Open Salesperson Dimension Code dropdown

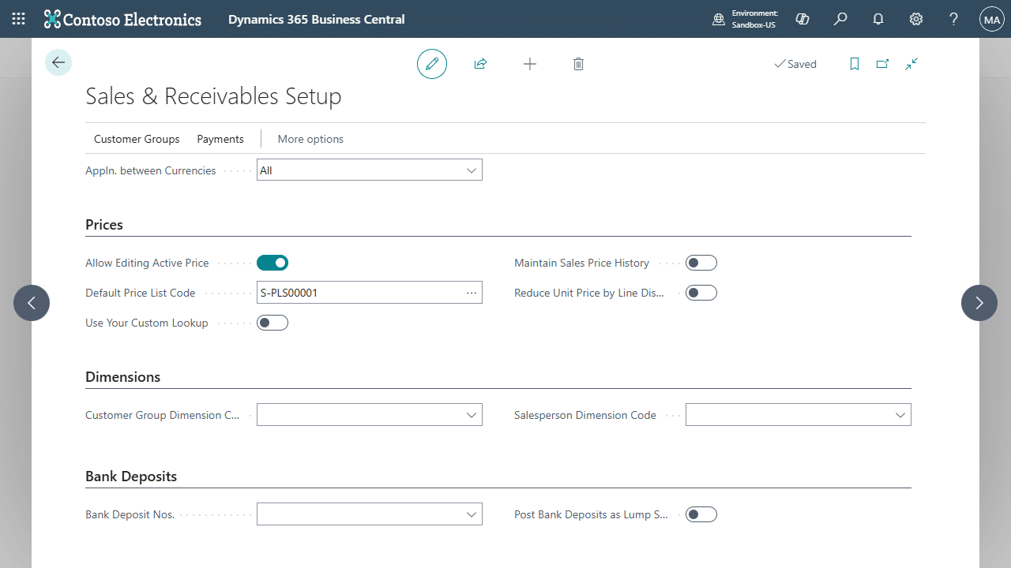tap(900, 415)
